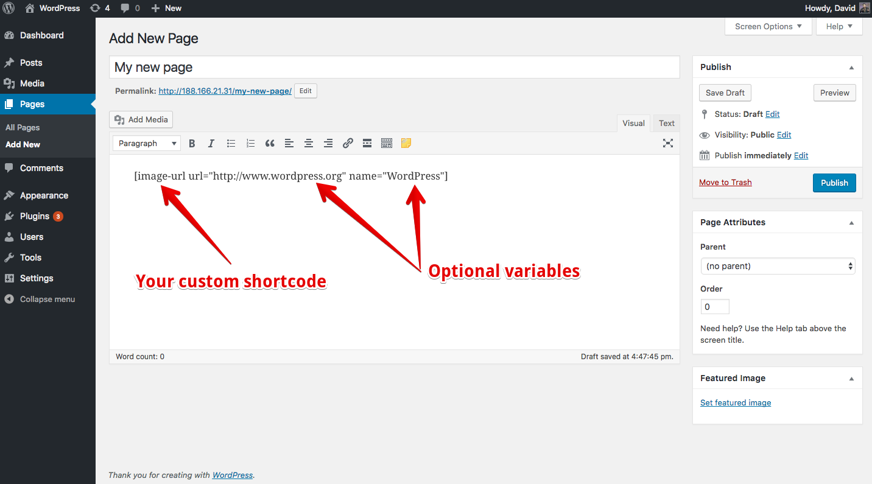Viewport: 872px width, 484px height.
Task: Edit the Public visibility setting
Action: pyautogui.click(x=784, y=135)
